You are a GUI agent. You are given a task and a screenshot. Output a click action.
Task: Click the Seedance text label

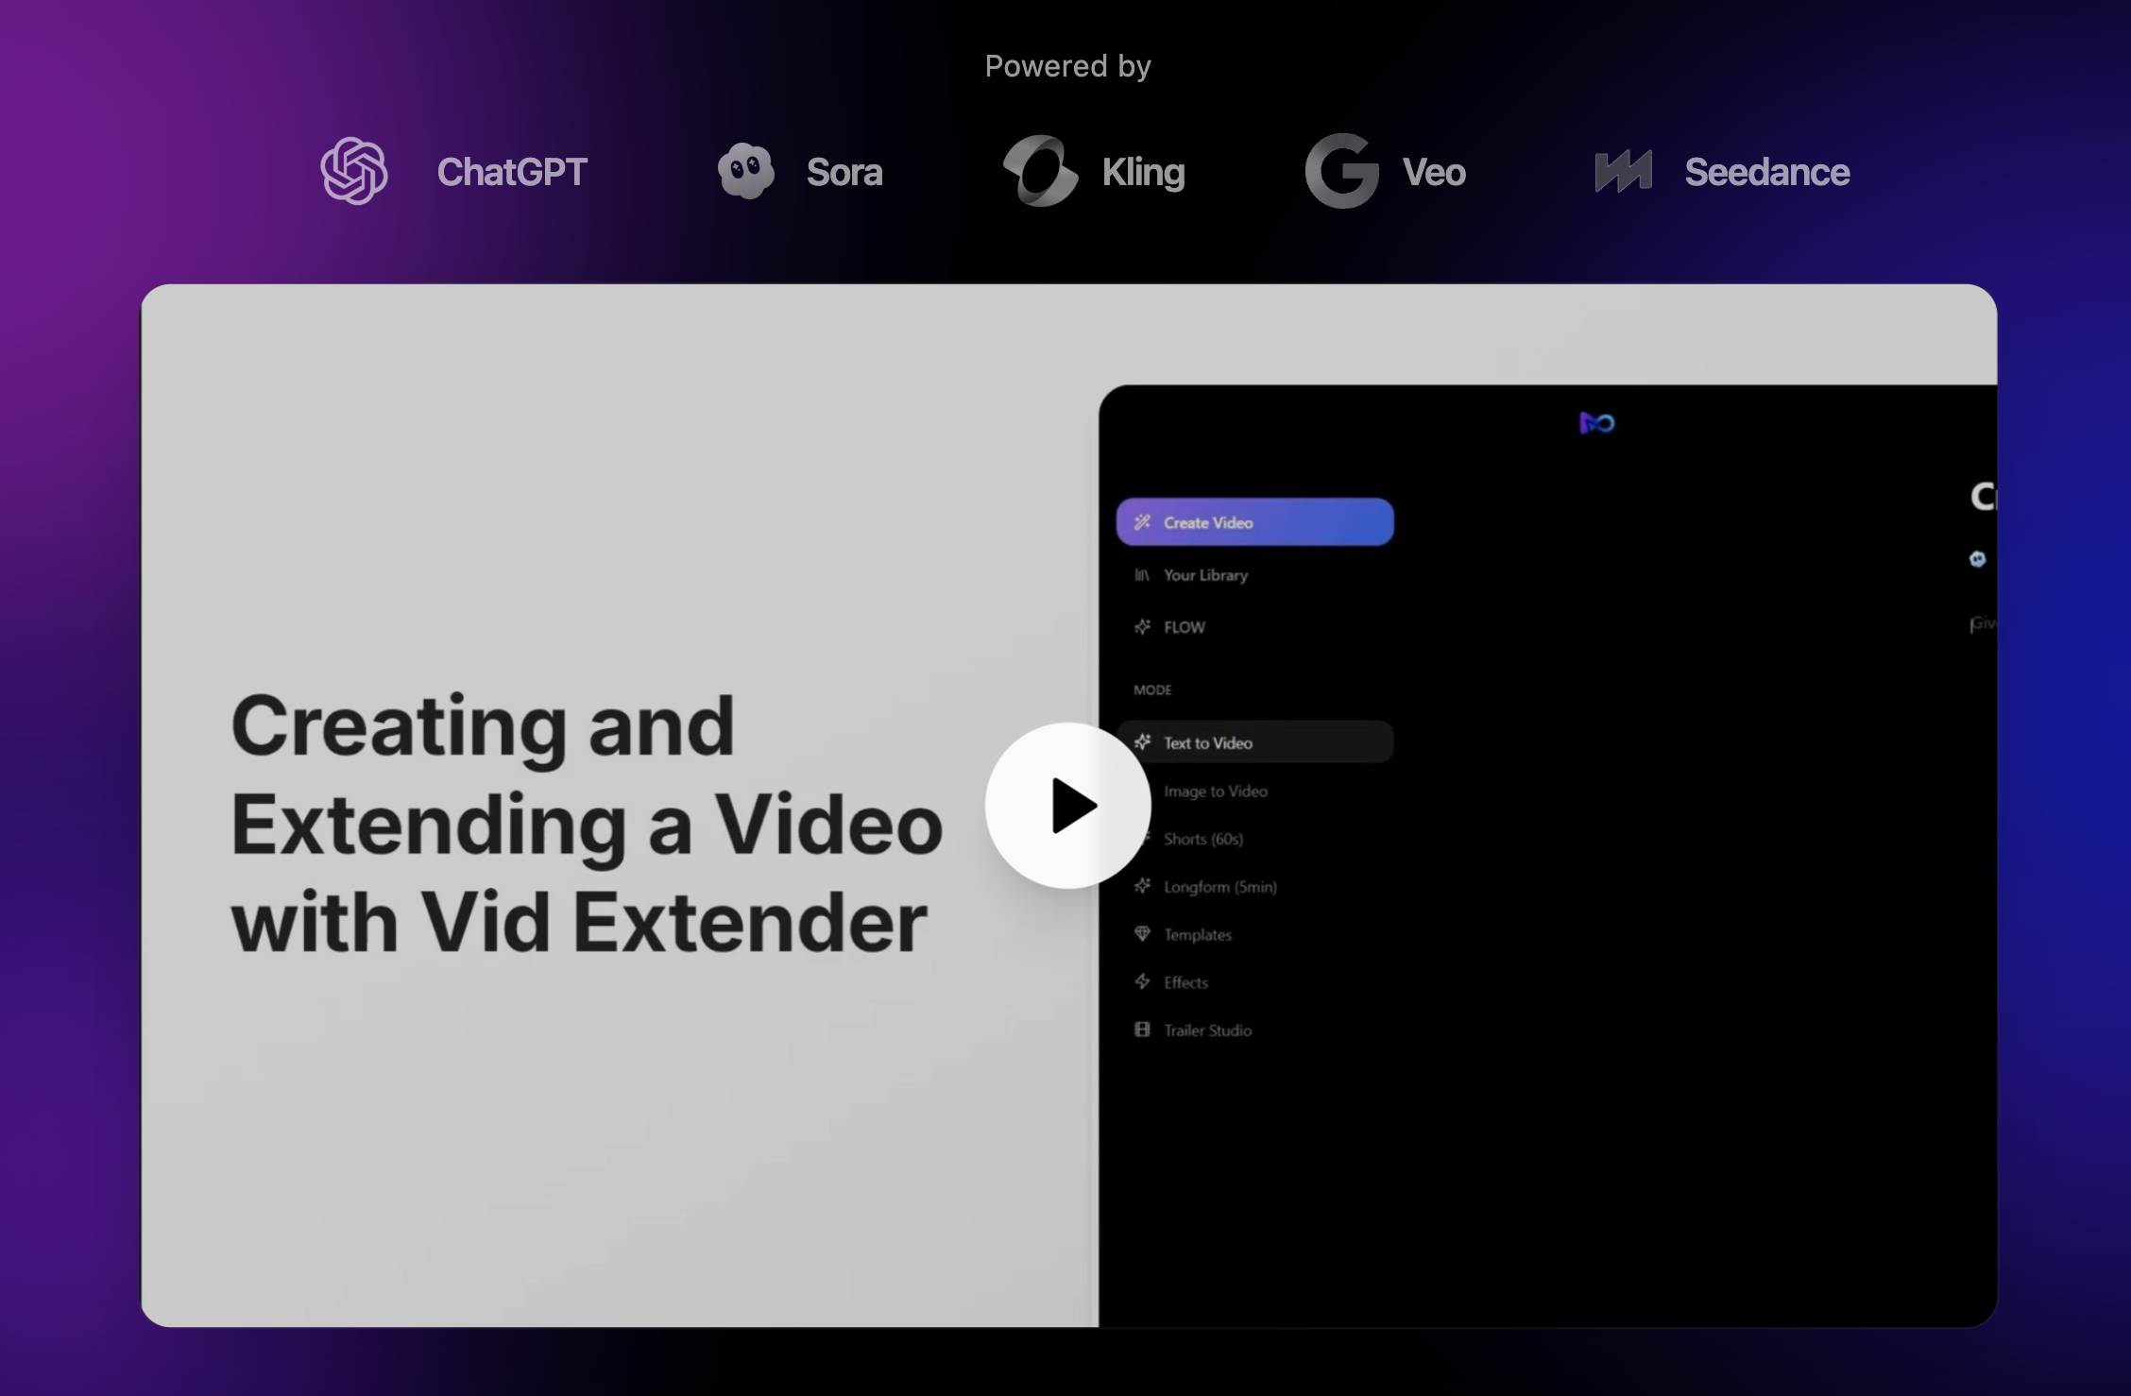1766,172
